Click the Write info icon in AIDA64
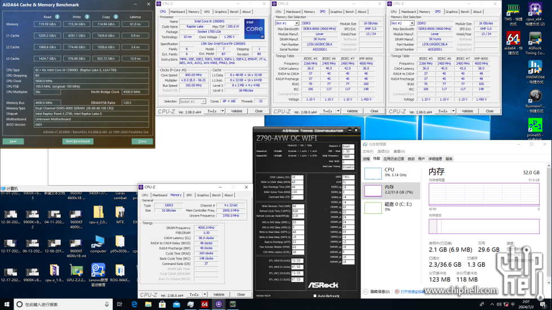The width and height of the screenshot is (552, 310). tap(87, 16)
